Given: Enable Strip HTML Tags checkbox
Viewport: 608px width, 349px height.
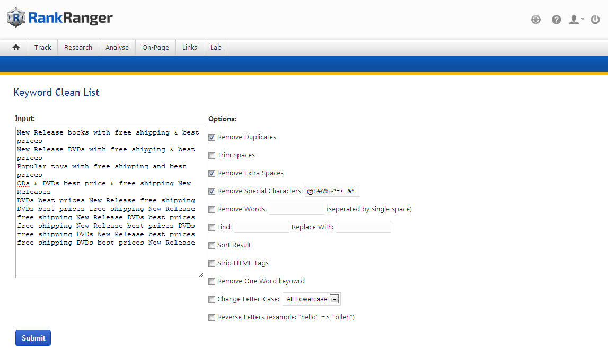Looking at the screenshot, I should (212, 263).
